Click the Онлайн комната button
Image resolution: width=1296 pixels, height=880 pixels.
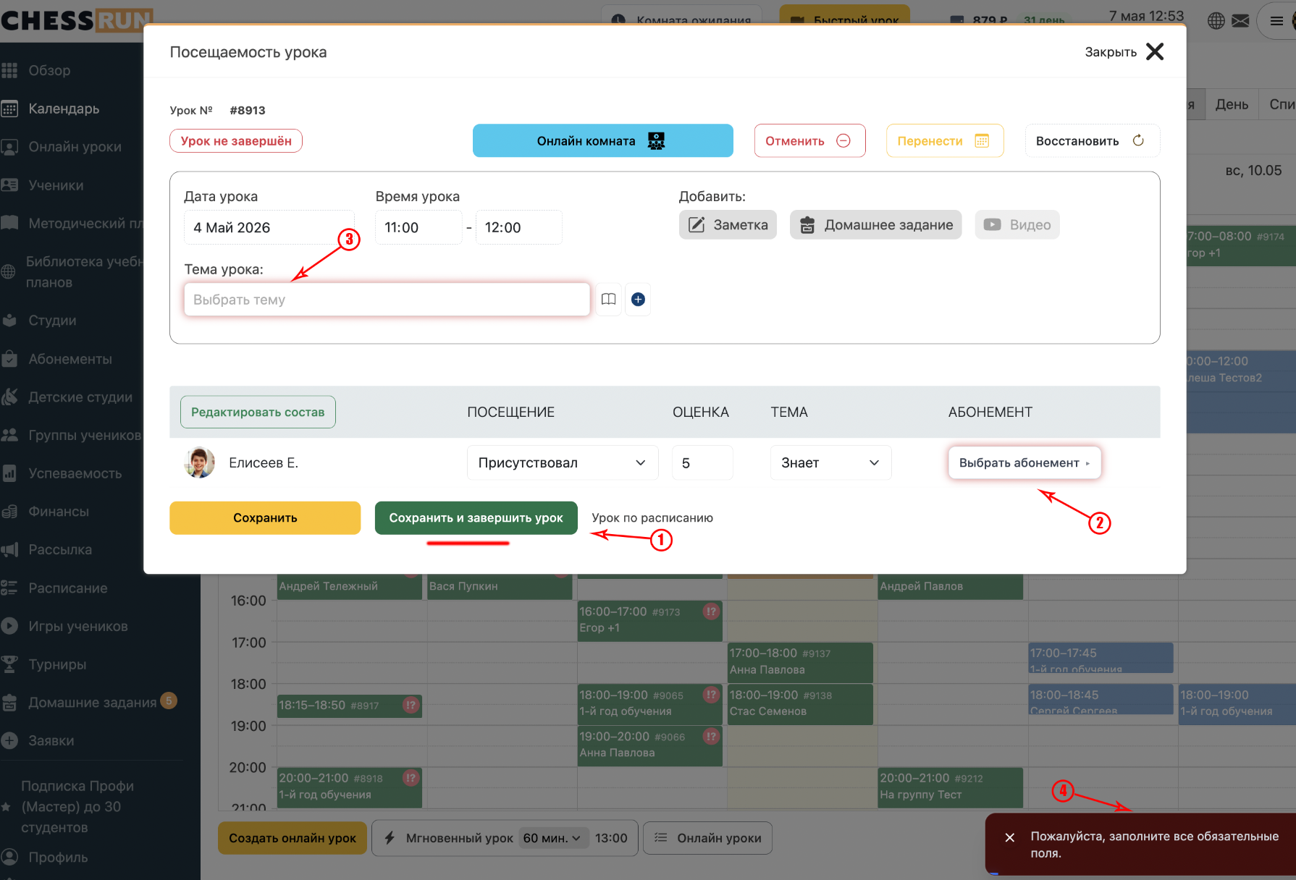603,140
